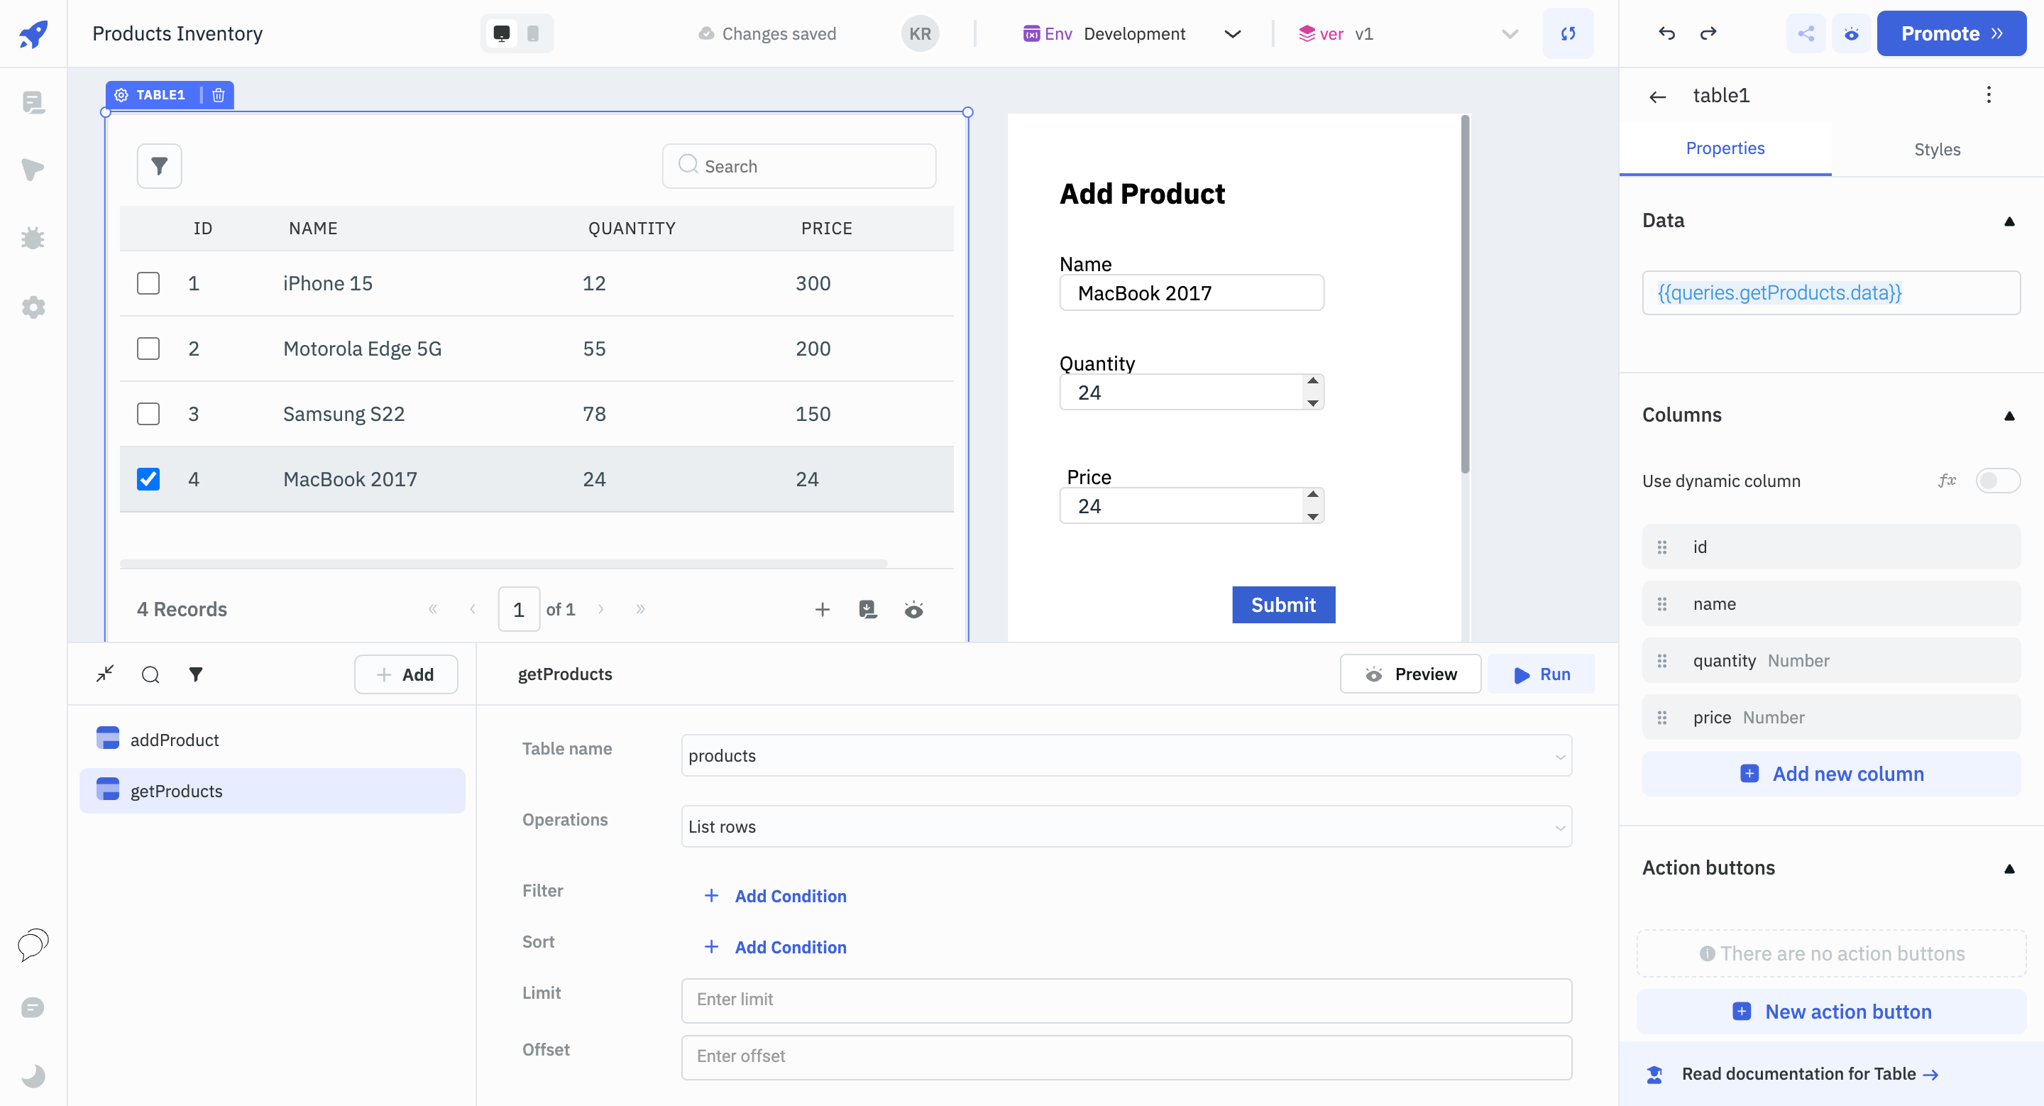Select the addProduct query

175,740
